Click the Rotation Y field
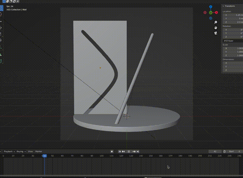 233,33
